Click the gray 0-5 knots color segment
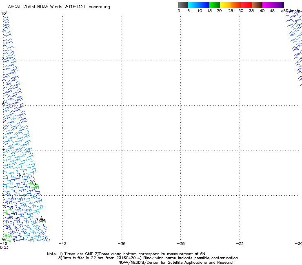Image resolution: width=302 pixels, height=265 pixels. [x=183, y=5]
